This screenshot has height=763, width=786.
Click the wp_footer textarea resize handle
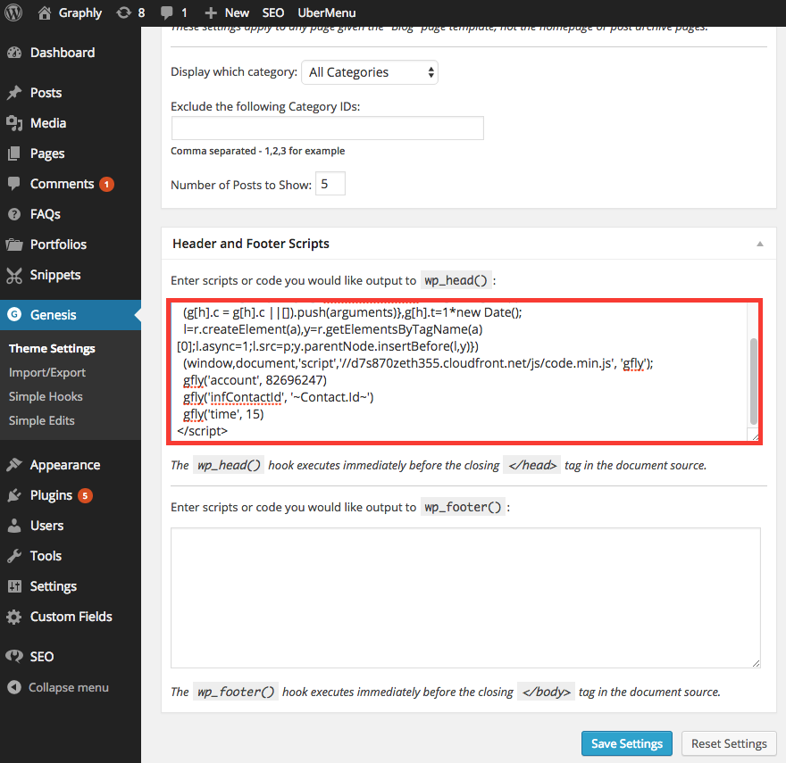coord(756,663)
